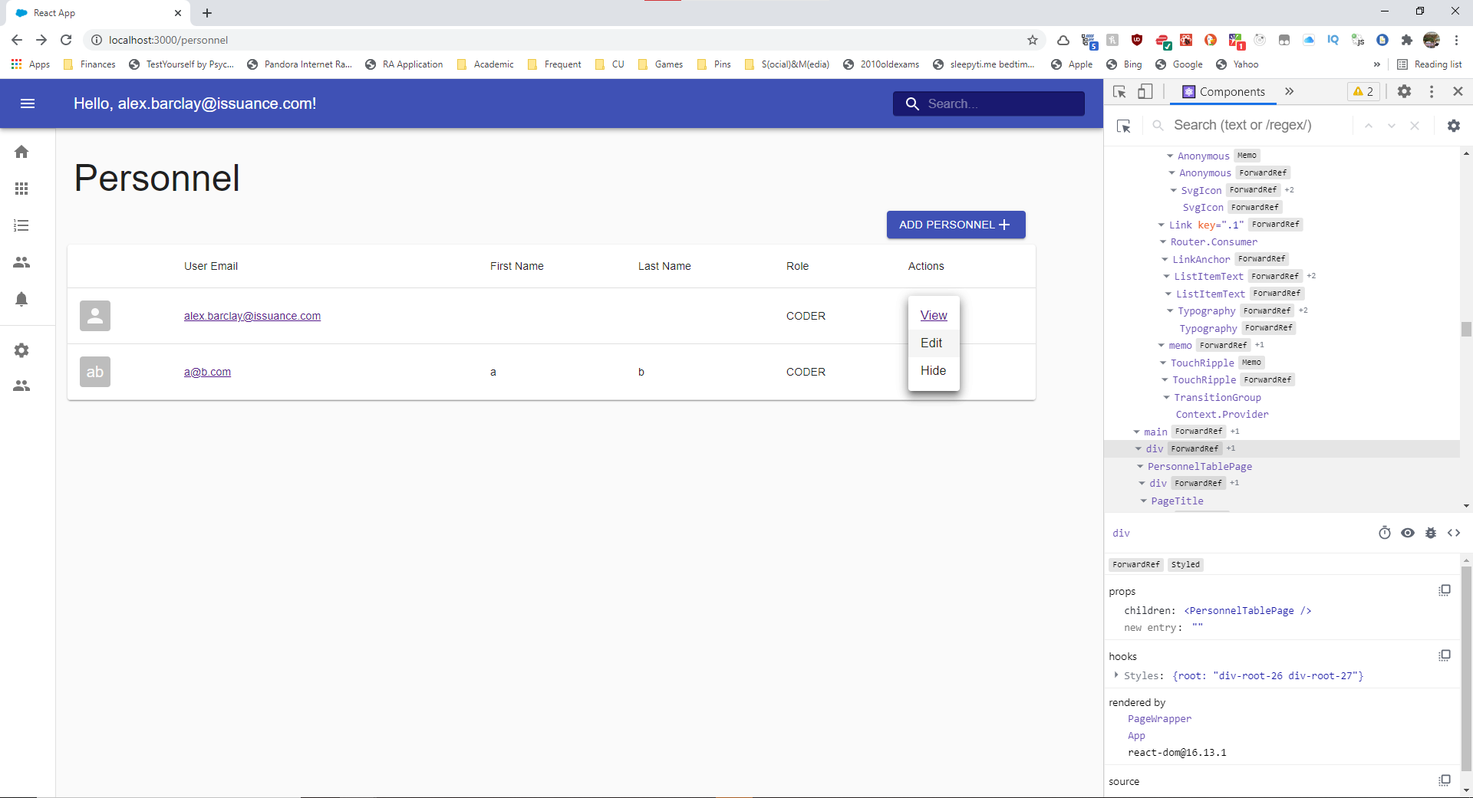The width and height of the screenshot is (1473, 798).
Task: Open DevTools settings gear
Action: (1404, 91)
